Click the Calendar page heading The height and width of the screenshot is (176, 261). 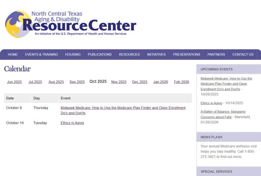[17, 69]
